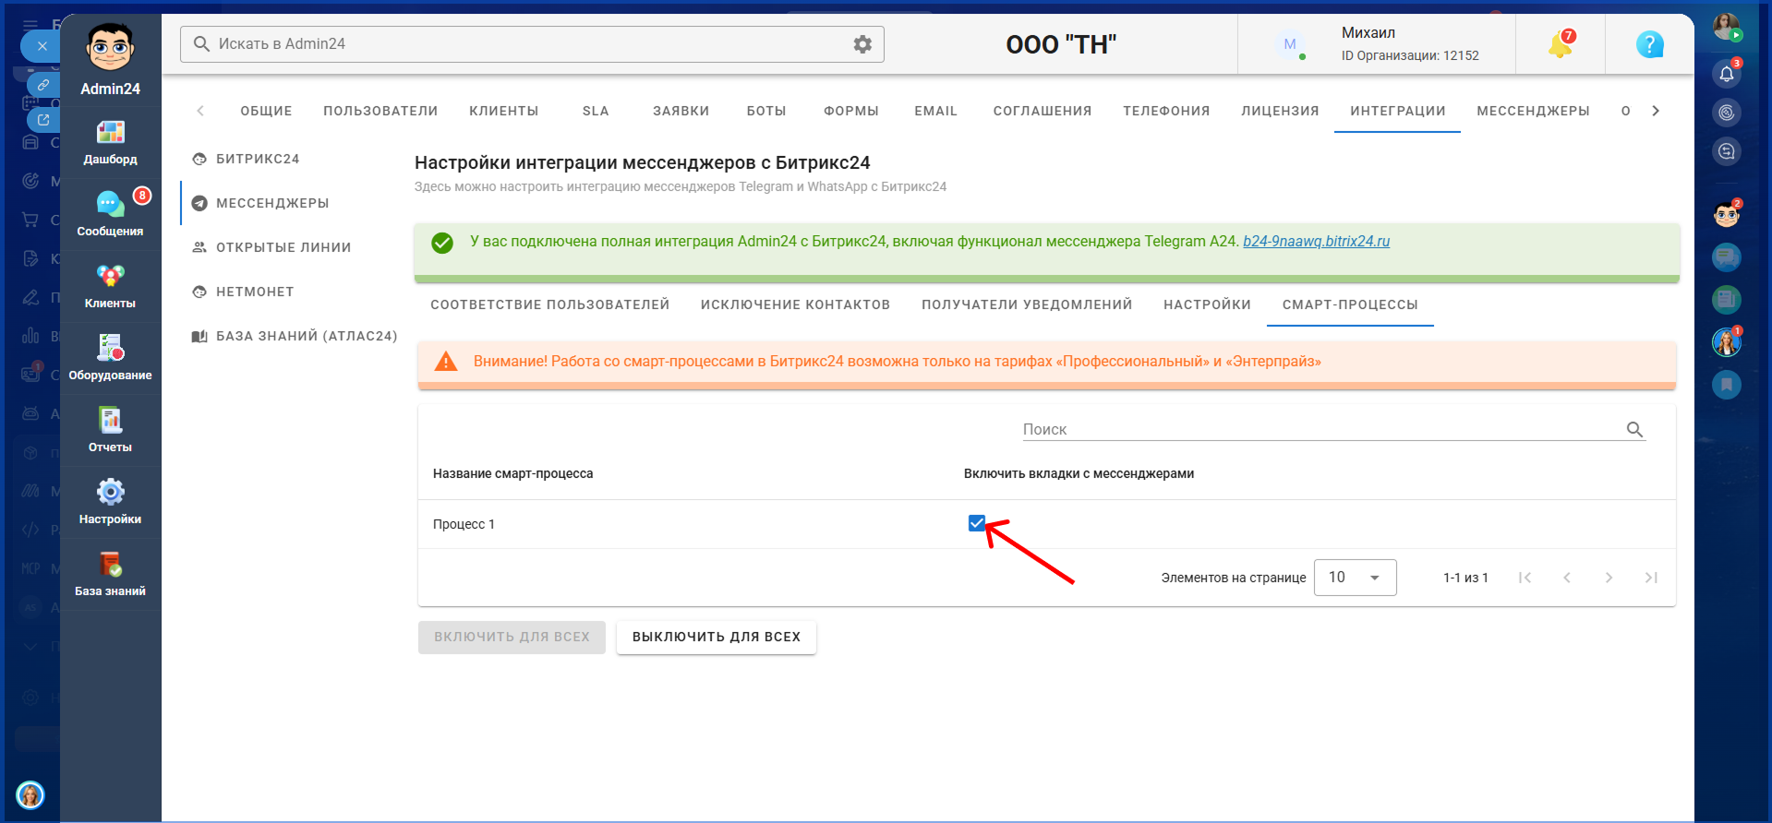Open the Дашборд sidebar icon

point(110,142)
